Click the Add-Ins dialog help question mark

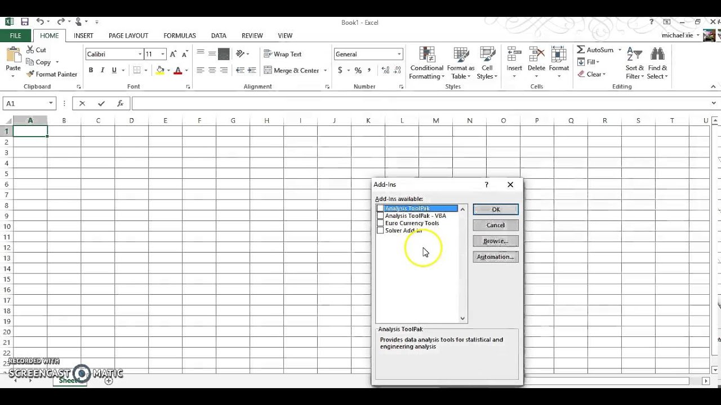click(487, 184)
